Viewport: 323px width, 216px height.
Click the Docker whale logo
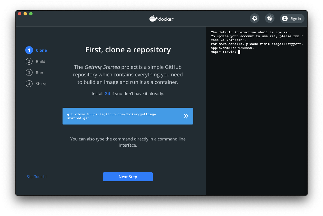pyautogui.click(x=153, y=19)
